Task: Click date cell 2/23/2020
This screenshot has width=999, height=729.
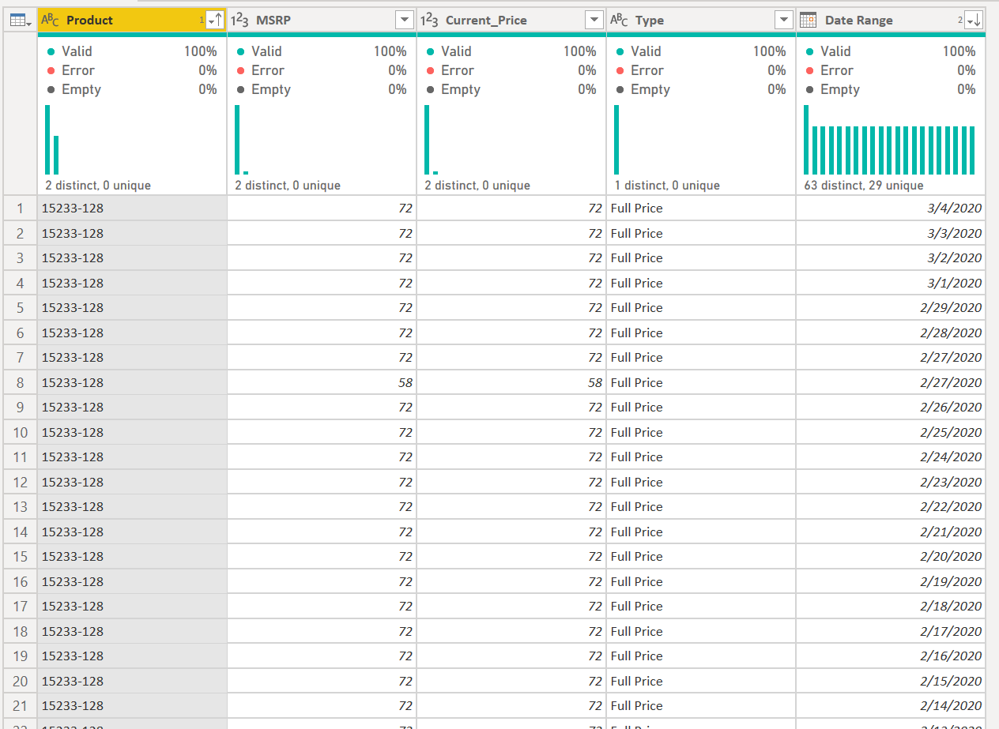Action: [x=891, y=482]
